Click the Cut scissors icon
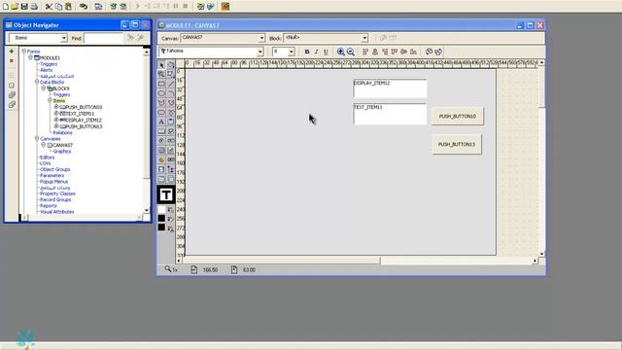The image size is (622, 350). [x=49, y=7]
